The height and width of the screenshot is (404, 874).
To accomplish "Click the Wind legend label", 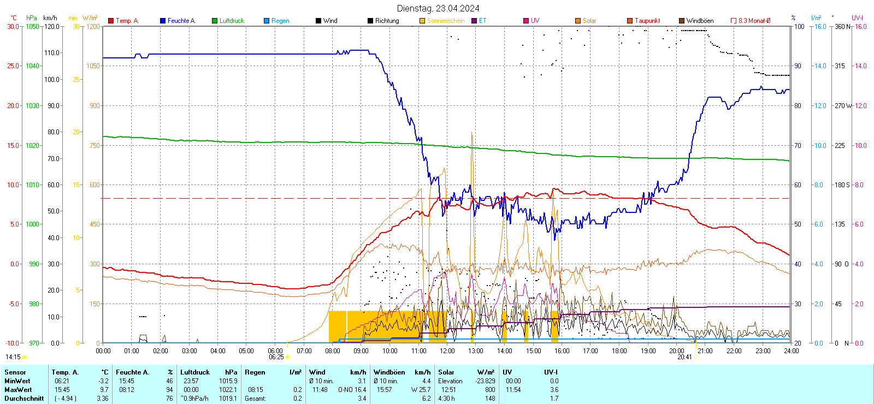I will [330, 21].
